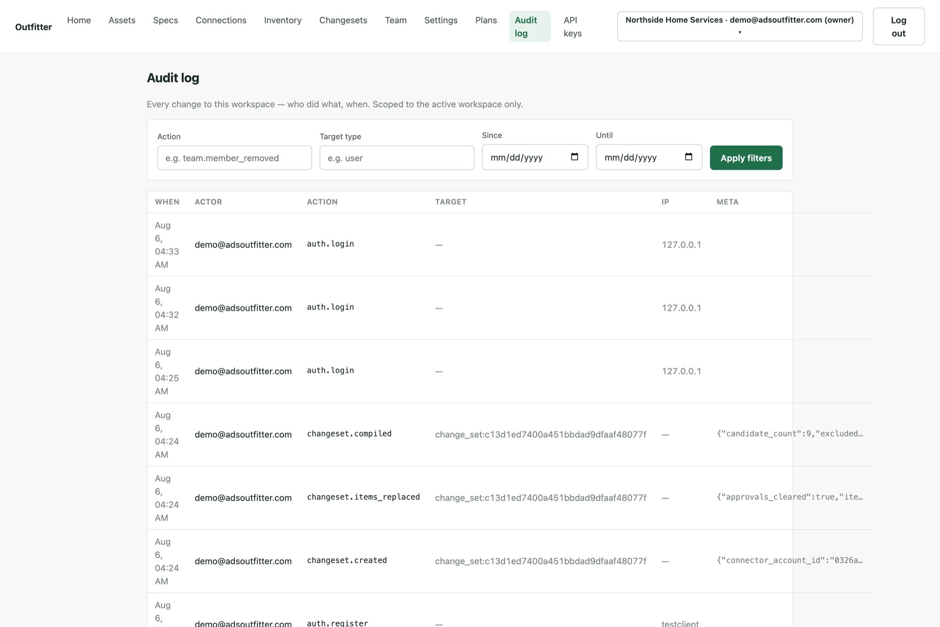Click the connector_account_id meta value
The width and height of the screenshot is (940, 627).
pos(790,560)
